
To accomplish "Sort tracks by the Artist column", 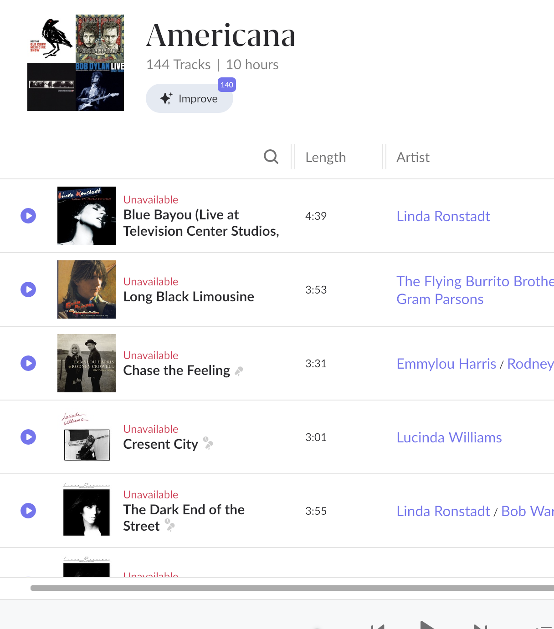I will (413, 157).
